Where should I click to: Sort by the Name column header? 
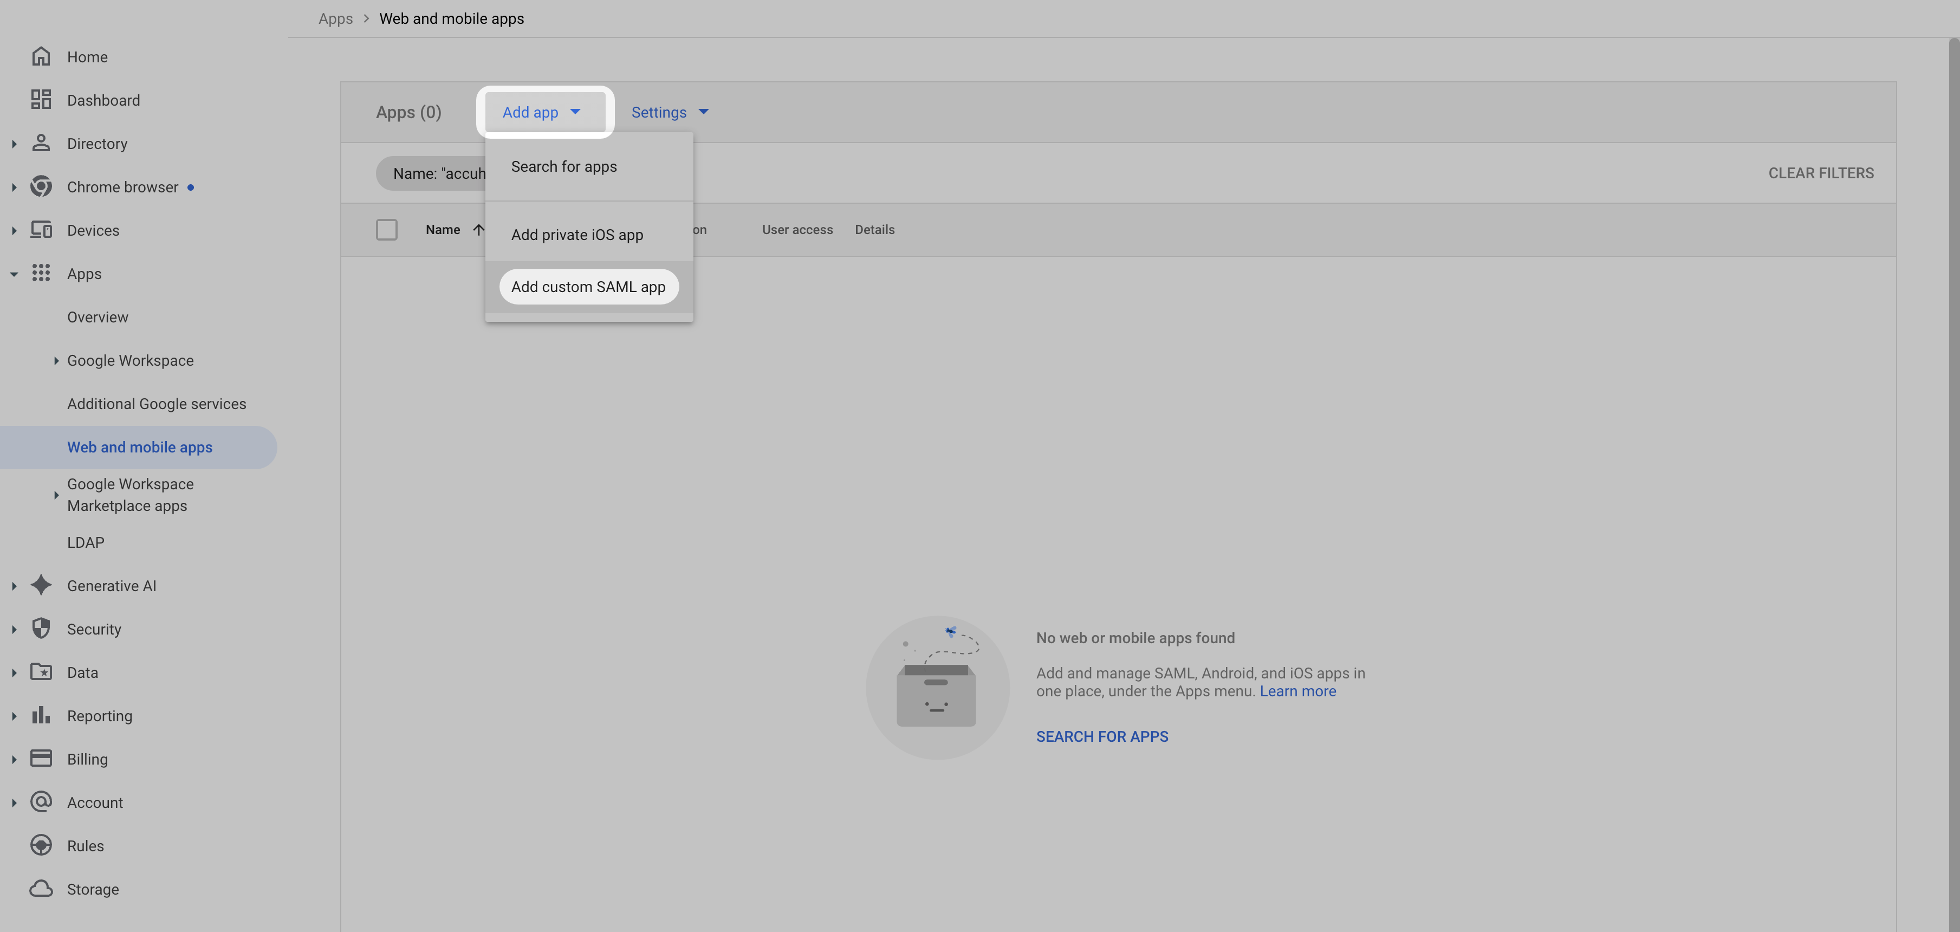443,229
